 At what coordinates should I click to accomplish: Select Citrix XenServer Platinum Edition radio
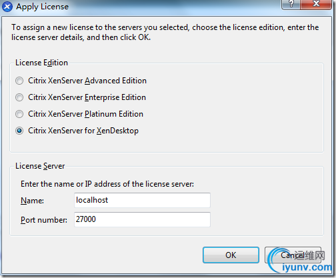pyautogui.click(x=19, y=114)
